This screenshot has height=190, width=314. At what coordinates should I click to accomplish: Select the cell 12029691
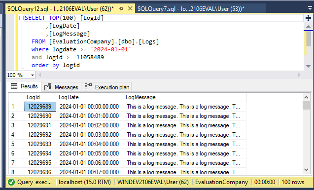(x=40, y=125)
